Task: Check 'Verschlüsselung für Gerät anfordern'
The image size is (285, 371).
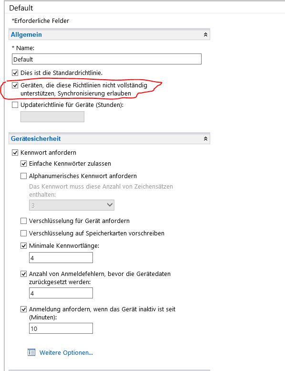Action: point(24,221)
